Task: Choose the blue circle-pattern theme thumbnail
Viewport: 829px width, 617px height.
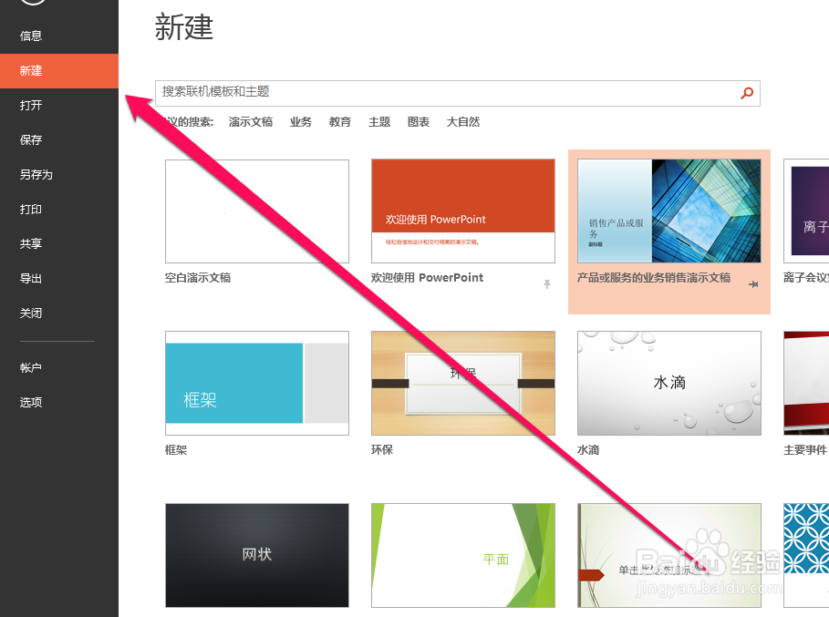Action: click(806, 555)
